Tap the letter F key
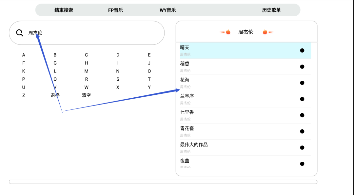 pos(24,63)
